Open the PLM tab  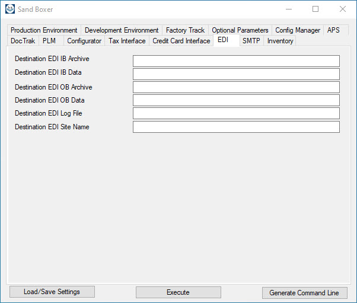click(x=49, y=41)
